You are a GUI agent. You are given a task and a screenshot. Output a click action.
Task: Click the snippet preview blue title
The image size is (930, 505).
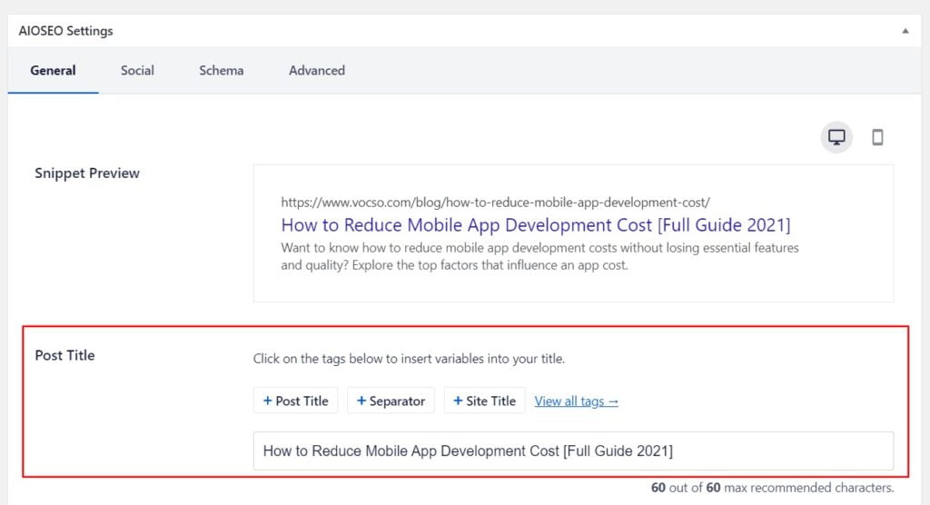tap(536, 225)
